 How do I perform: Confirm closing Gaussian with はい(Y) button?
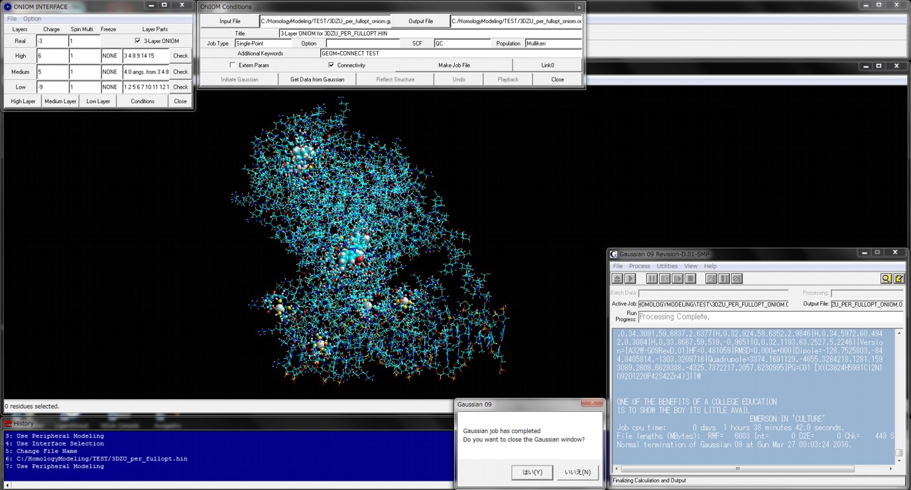coord(532,472)
